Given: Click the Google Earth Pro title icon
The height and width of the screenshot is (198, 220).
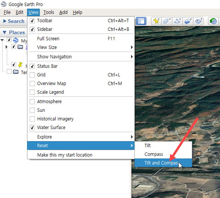Looking at the screenshot, I should 4,4.
